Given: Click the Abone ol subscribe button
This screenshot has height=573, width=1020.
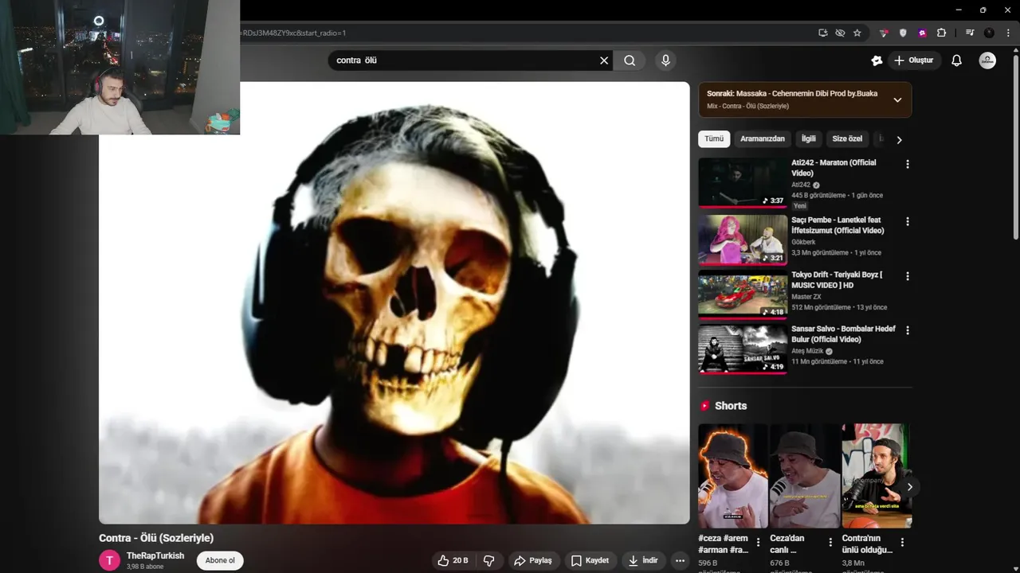Looking at the screenshot, I should click(220, 560).
